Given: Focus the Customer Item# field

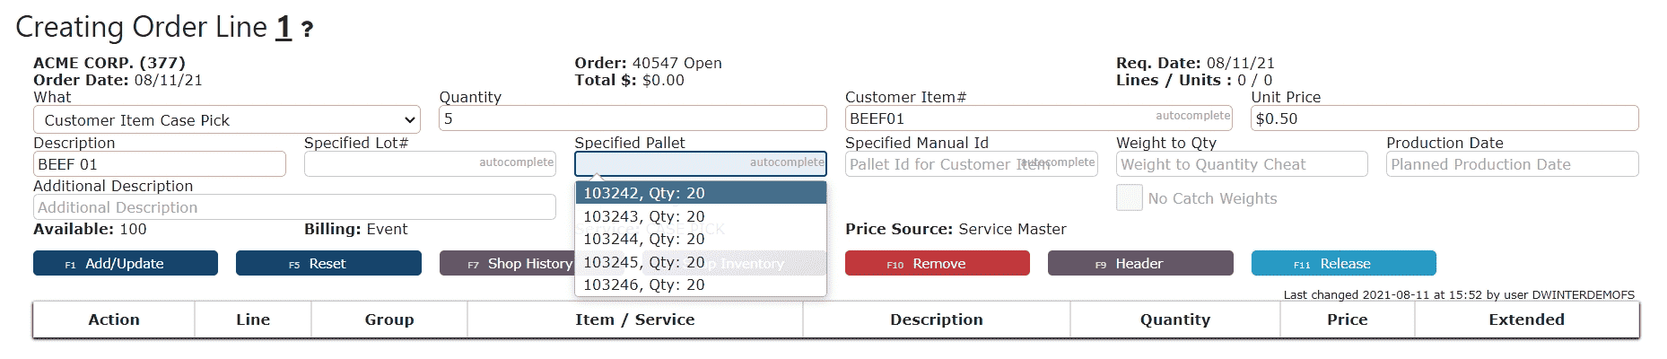Looking at the screenshot, I should [x=996, y=118].
